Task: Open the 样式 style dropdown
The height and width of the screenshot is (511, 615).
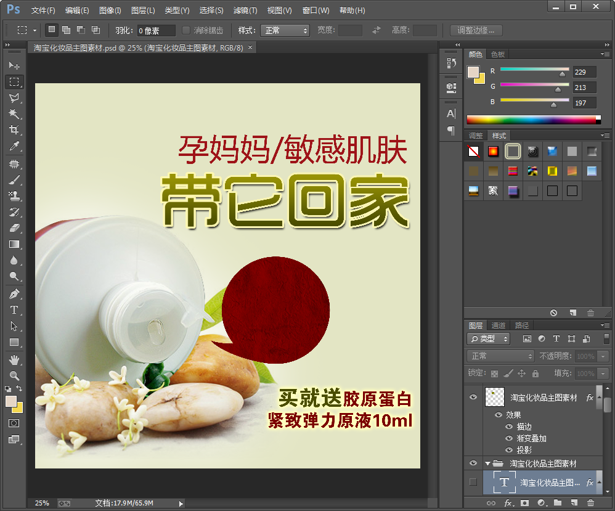Action: point(285,30)
